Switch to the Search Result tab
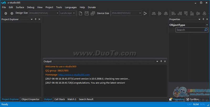 coord(86,99)
